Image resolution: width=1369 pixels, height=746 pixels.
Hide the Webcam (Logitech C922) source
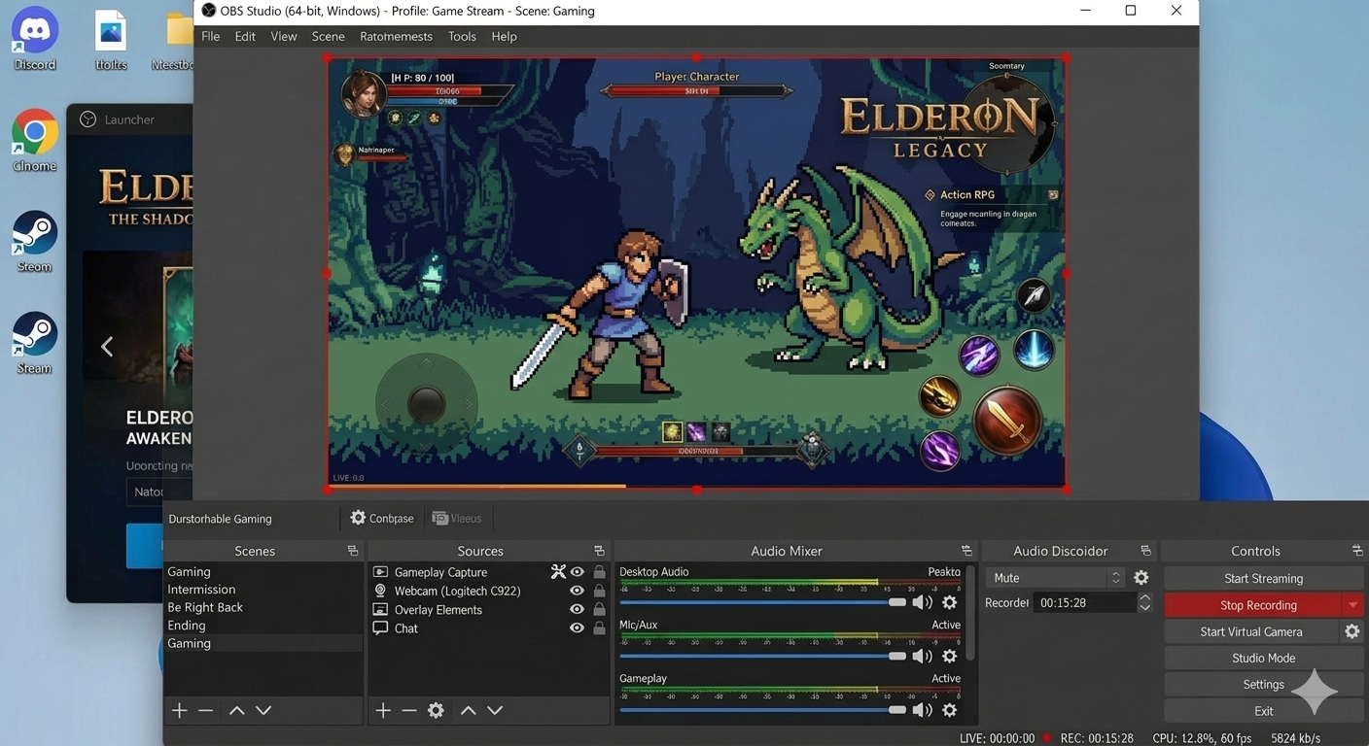coord(577,591)
